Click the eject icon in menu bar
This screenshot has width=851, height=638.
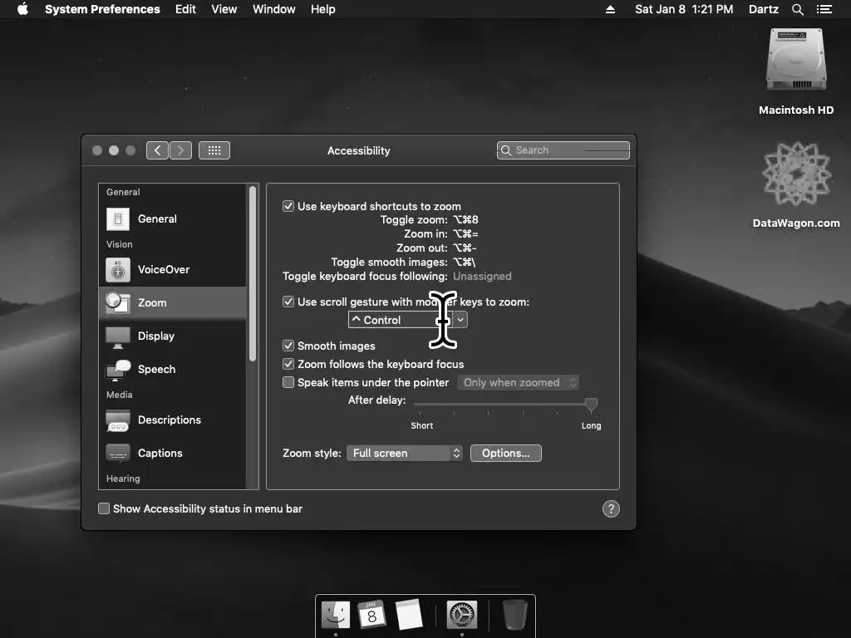(x=610, y=9)
